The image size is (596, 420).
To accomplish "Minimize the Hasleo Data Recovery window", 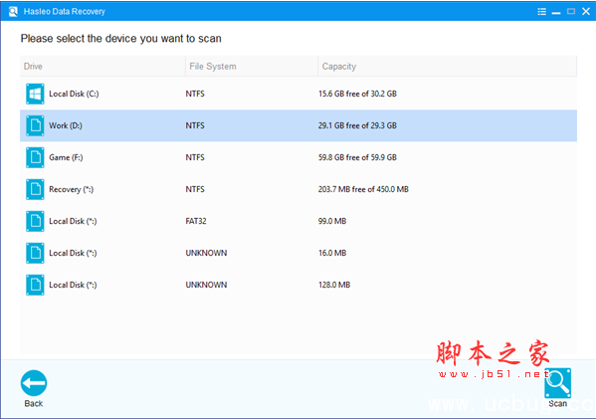I will coord(556,13).
